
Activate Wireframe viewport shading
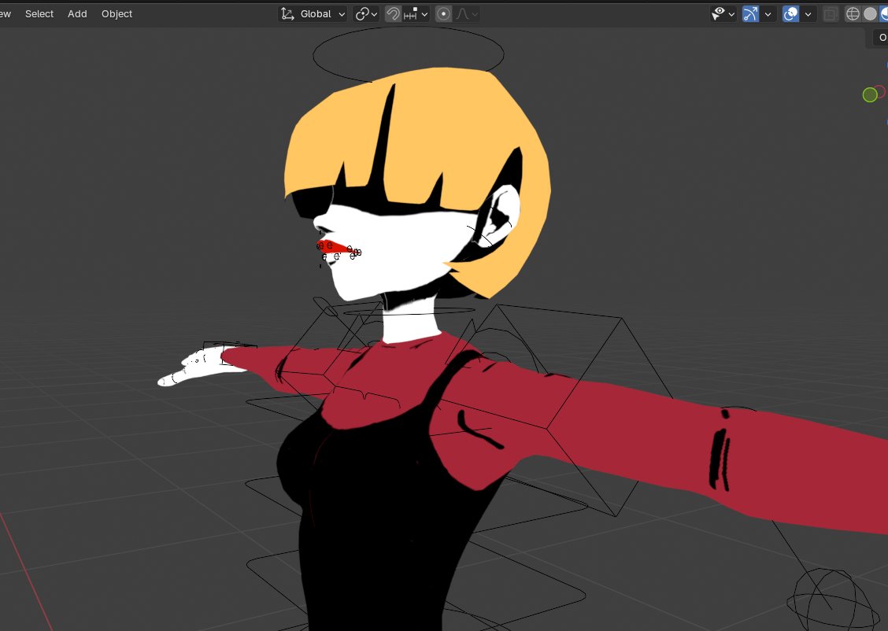coord(853,13)
